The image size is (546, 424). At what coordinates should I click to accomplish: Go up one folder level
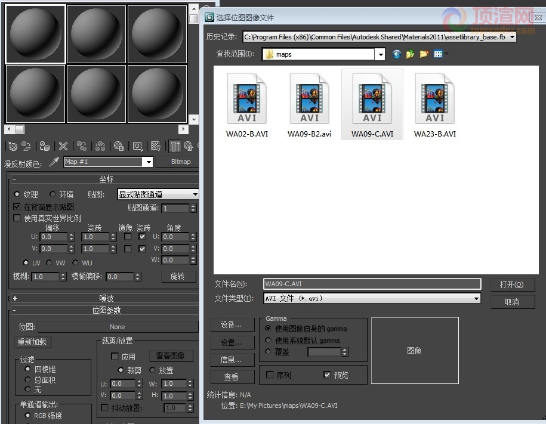pos(410,54)
